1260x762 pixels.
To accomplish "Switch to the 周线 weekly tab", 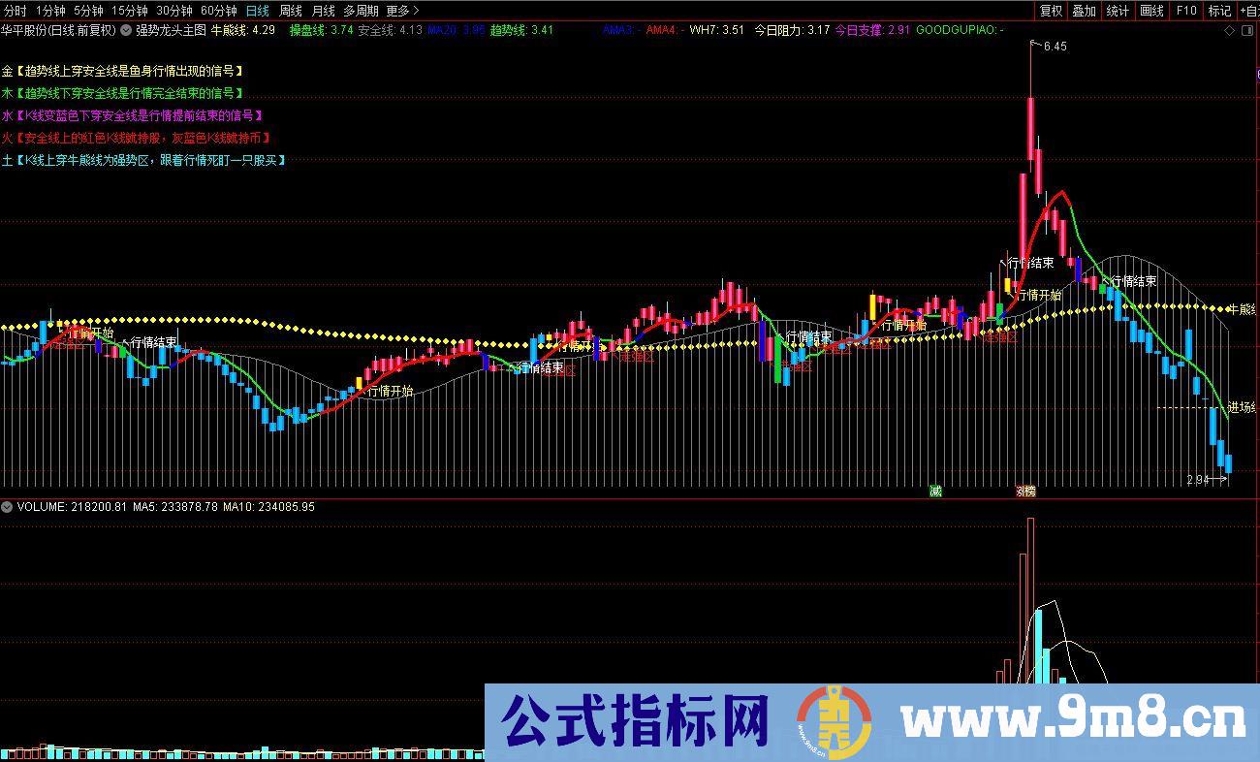I will (291, 11).
